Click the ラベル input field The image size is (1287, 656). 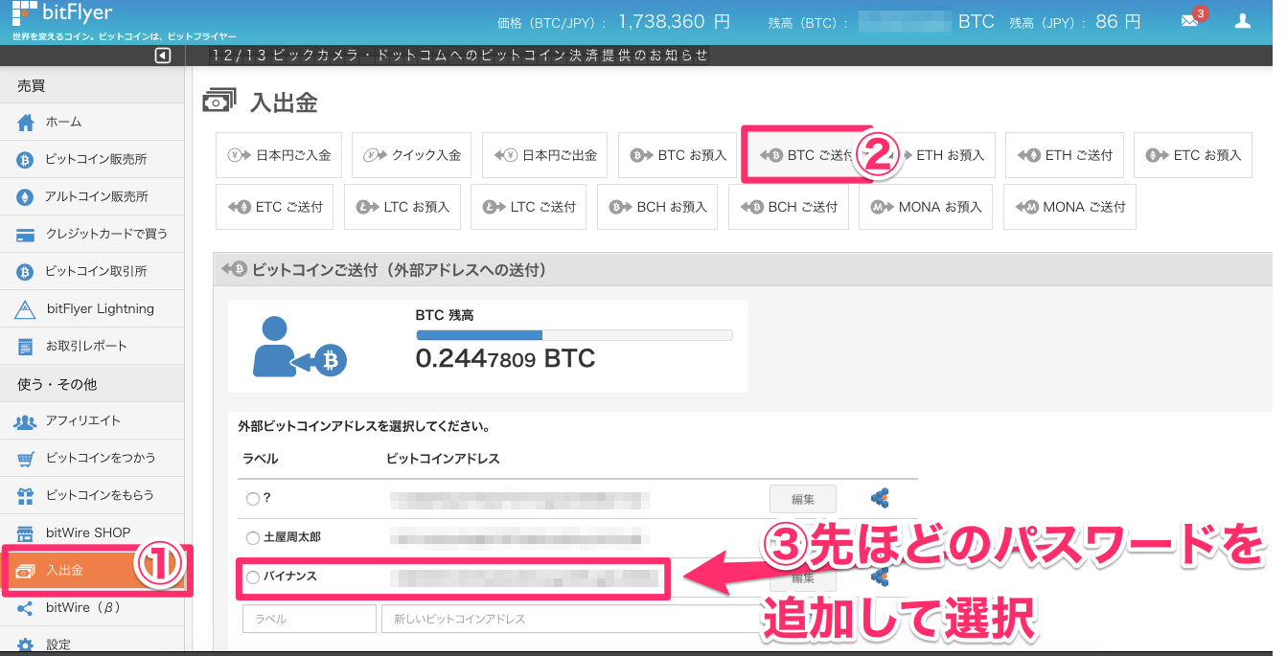click(x=310, y=619)
